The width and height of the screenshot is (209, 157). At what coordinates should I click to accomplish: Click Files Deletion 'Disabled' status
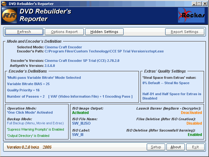(194, 123)
